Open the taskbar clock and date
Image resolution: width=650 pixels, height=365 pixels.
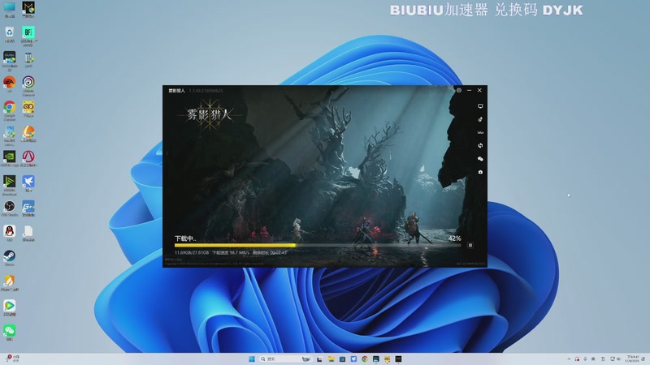632,359
